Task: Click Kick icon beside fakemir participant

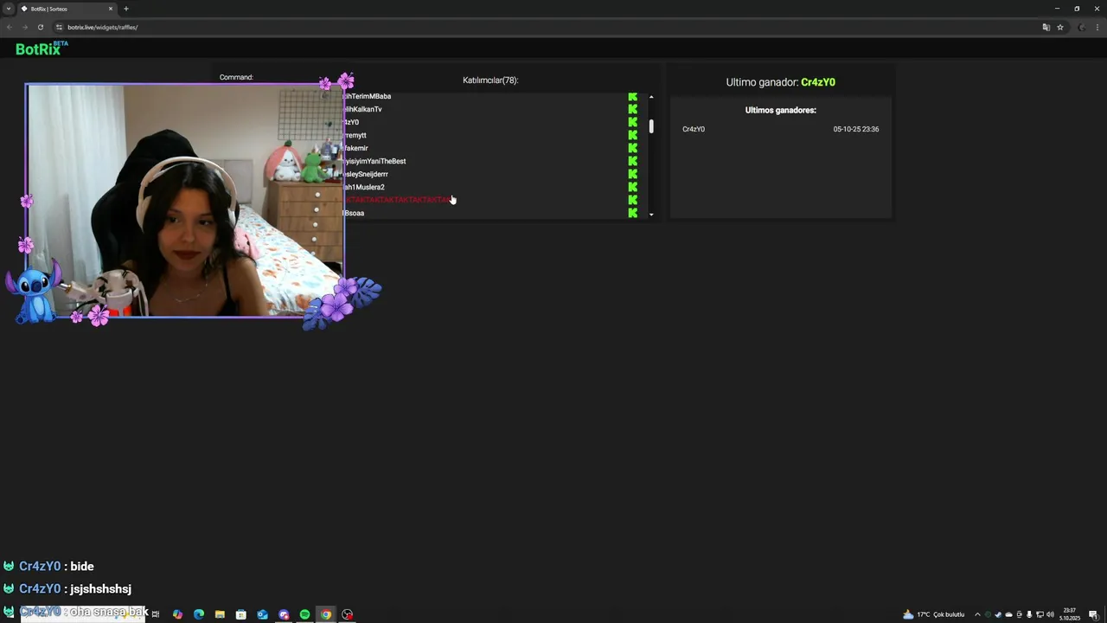Action: (633, 148)
